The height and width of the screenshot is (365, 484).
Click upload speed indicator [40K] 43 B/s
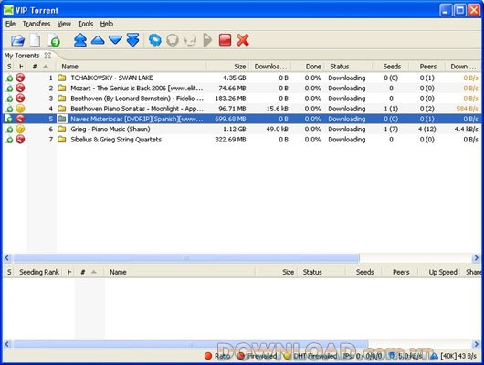[x=454, y=356]
